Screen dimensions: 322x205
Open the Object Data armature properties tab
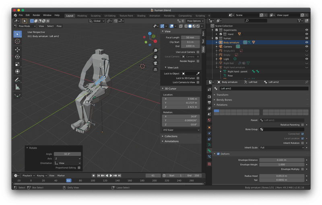tap(209, 145)
